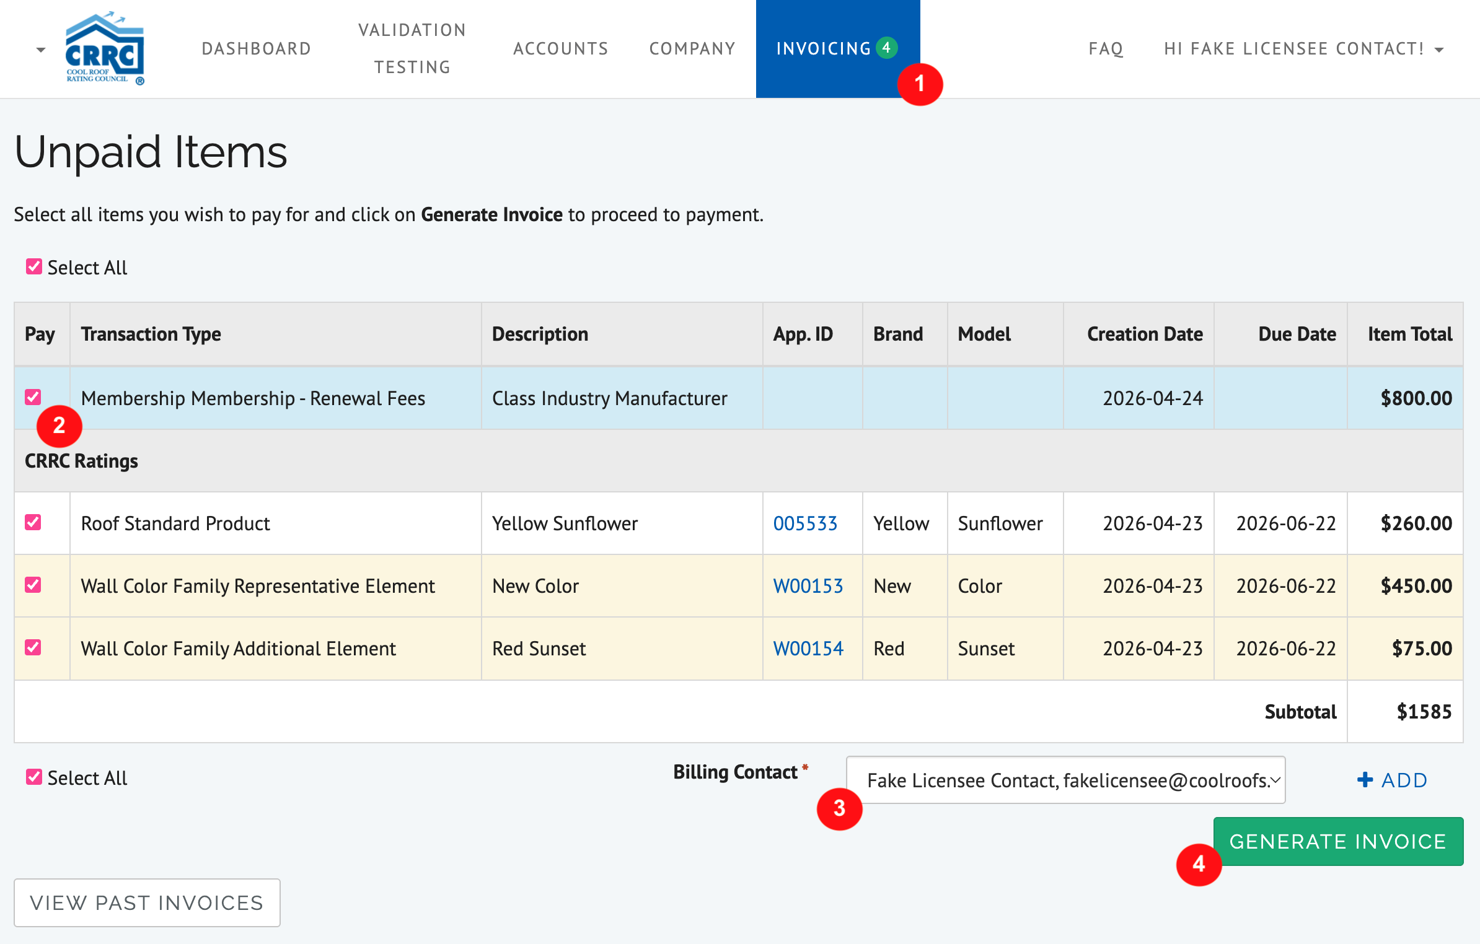Go to the Dashboard tab
This screenshot has height=944, width=1480.
pyautogui.click(x=257, y=49)
